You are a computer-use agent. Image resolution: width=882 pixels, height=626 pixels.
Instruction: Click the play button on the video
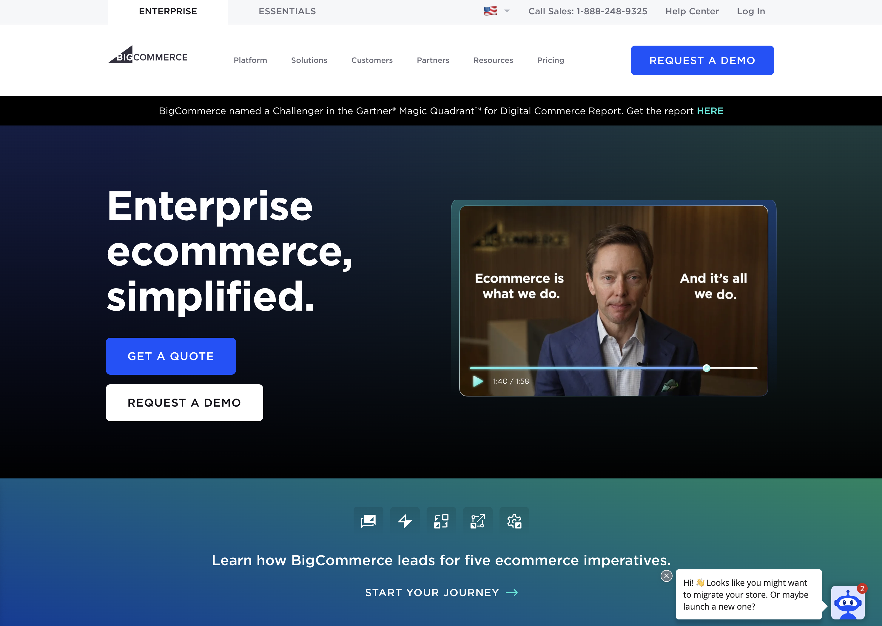(x=479, y=381)
